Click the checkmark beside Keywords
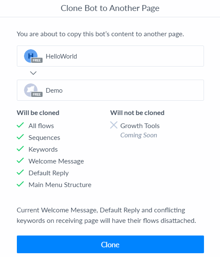The width and height of the screenshot is (220, 257). tap(20, 149)
